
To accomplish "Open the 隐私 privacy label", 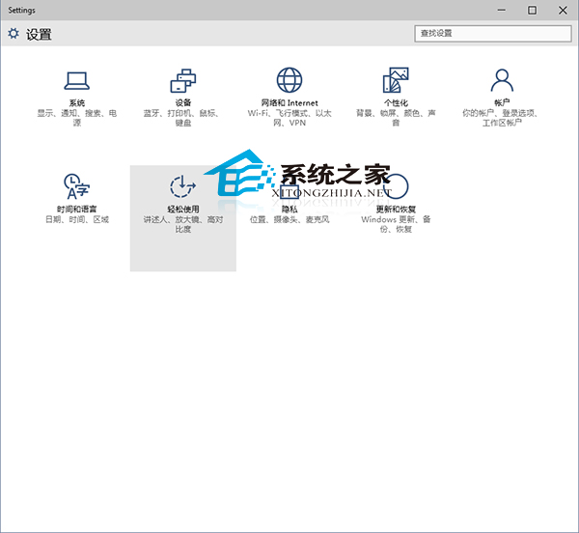I will 289,210.
